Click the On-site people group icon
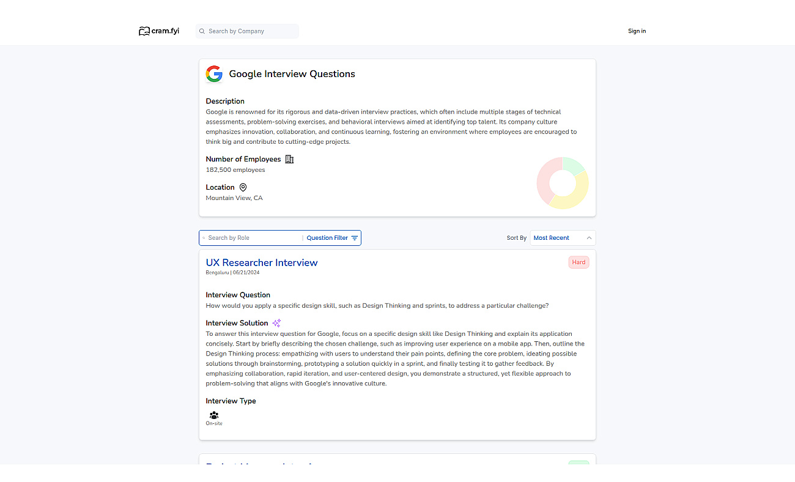Image resolution: width=795 pixels, height=482 pixels. [x=214, y=415]
